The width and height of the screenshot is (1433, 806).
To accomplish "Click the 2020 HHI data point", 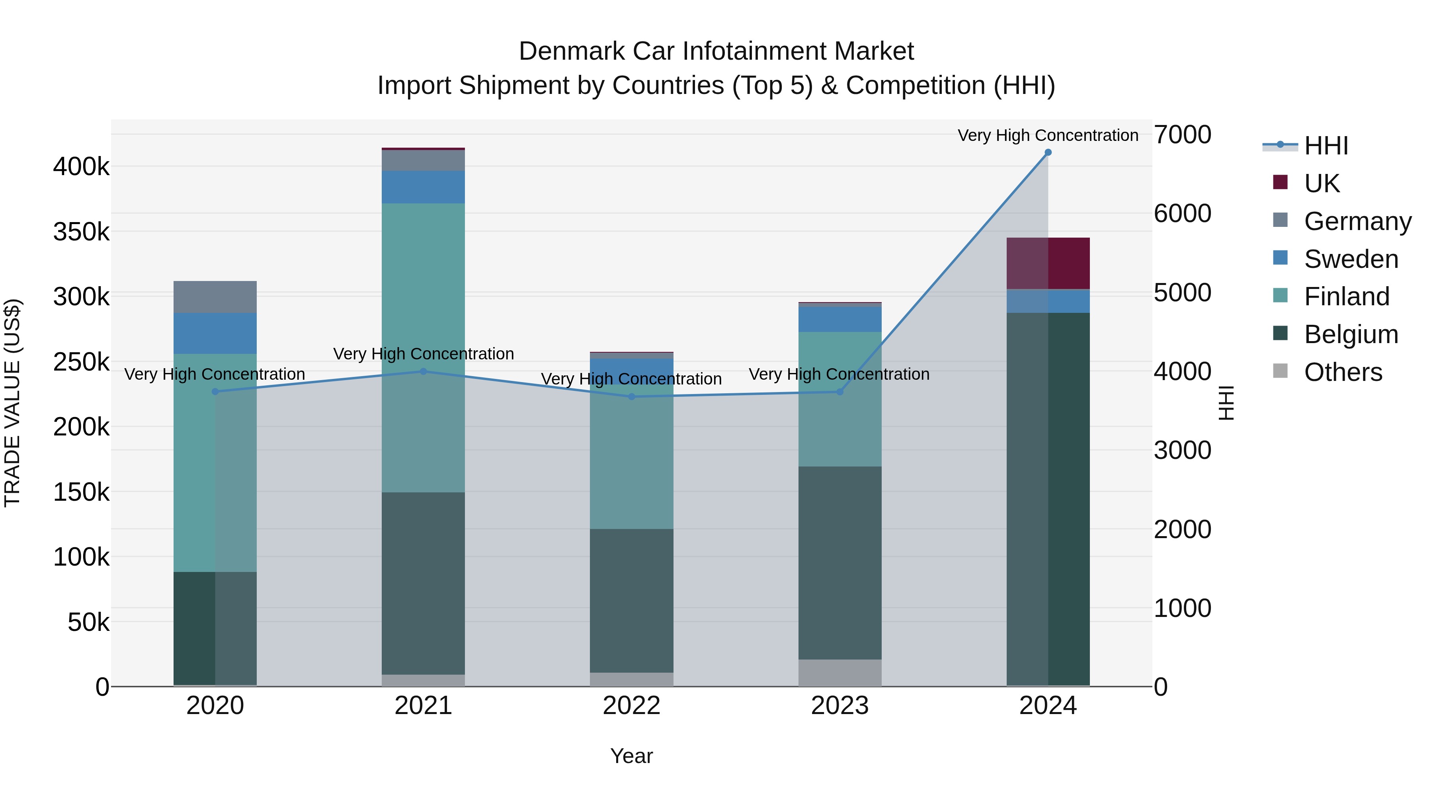I will pos(215,392).
